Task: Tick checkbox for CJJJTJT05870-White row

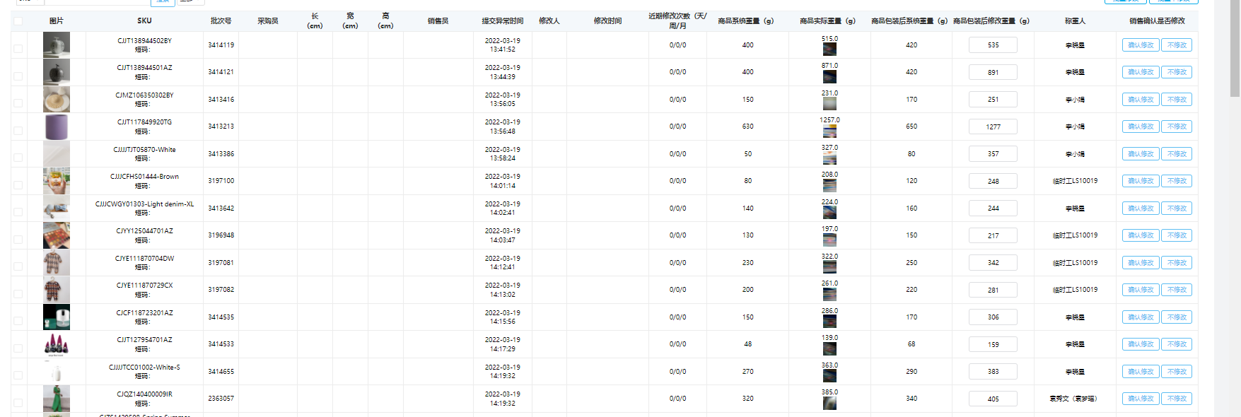Action: point(18,158)
